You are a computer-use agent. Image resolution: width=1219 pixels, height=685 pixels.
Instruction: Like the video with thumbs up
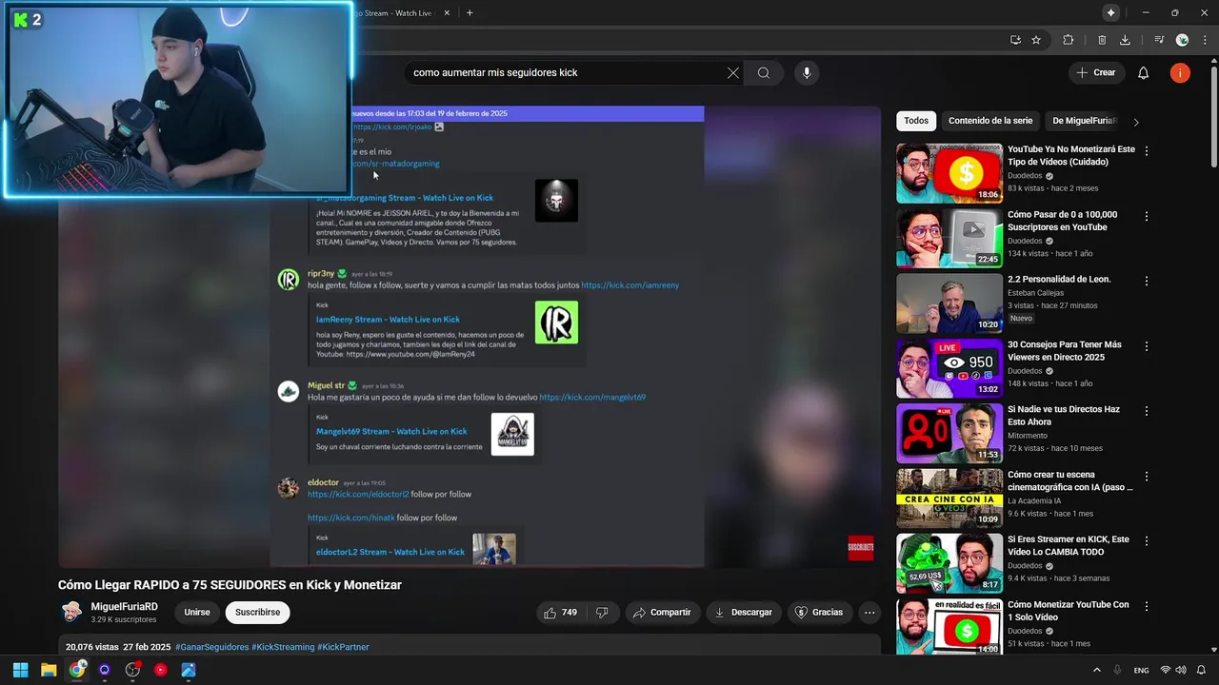pyautogui.click(x=560, y=613)
